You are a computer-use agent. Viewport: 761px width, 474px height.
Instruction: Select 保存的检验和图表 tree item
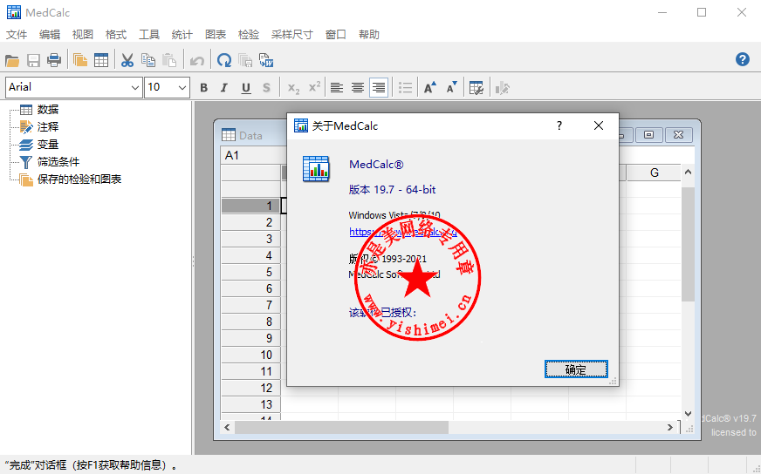tap(79, 179)
